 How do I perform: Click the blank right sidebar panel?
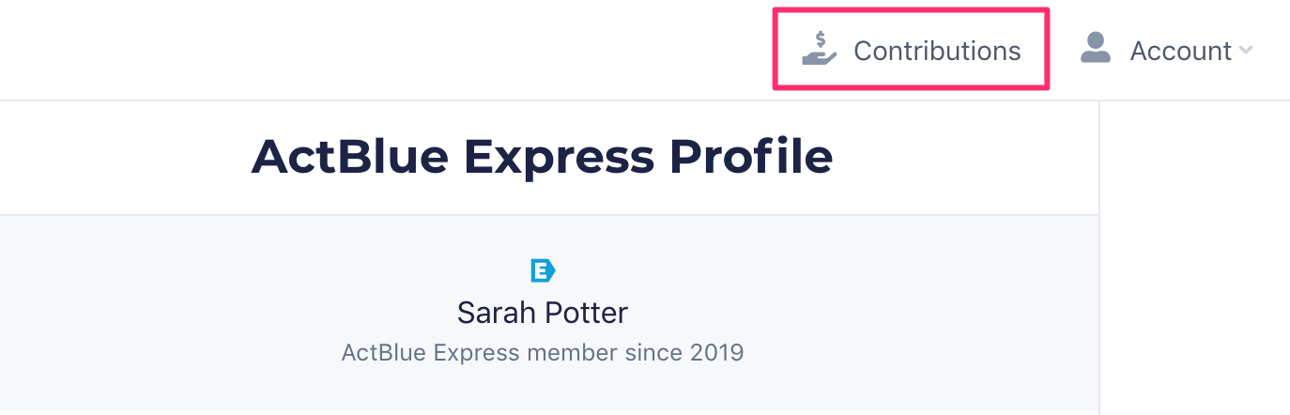1194,258
